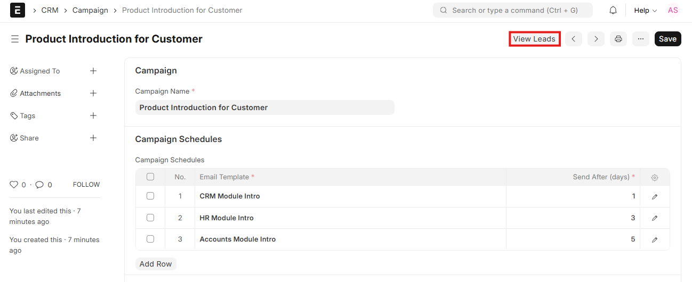Open the Help dropdown menu
This screenshot has height=282, width=692.
[x=645, y=10]
